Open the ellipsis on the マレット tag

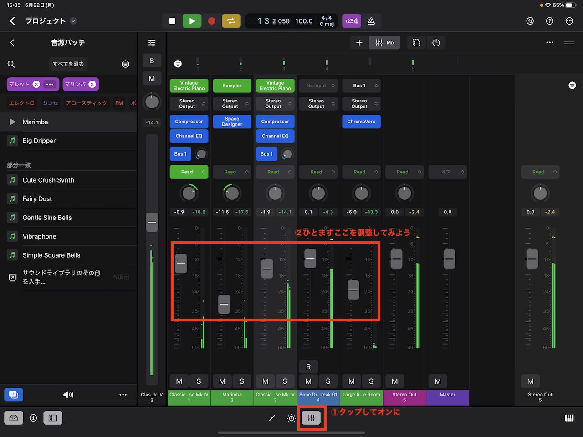coord(50,84)
